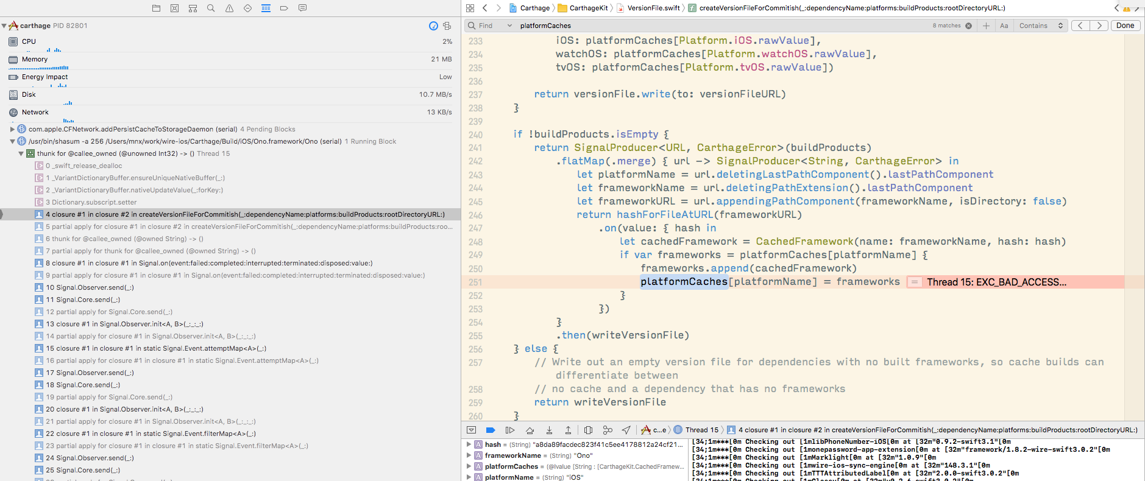Hide the debug area
This screenshot has height=481, width=1145.
(471, 430)
